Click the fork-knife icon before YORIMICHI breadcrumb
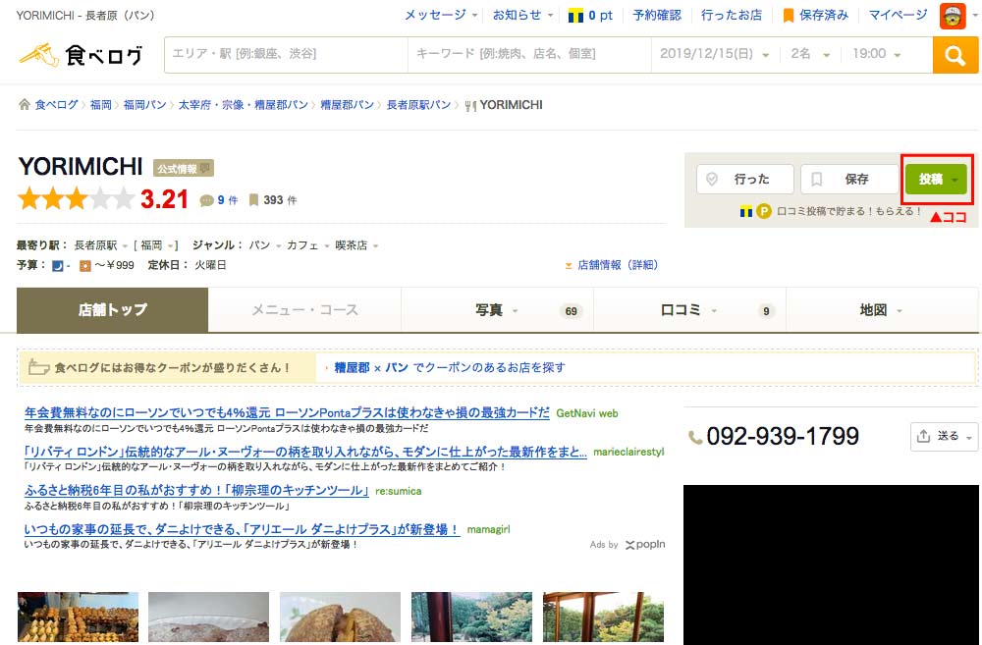 (470, 105)
